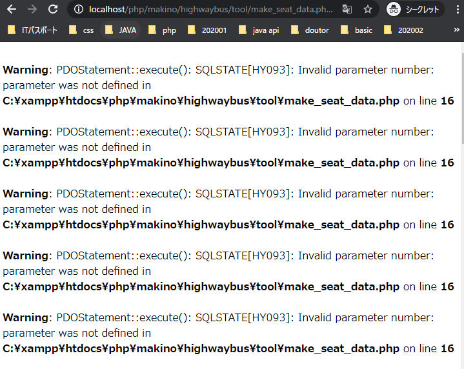This screenshot has width=464, height=369.
Task: Open the 202002 bookmark folder
Action: click(403, 30)
